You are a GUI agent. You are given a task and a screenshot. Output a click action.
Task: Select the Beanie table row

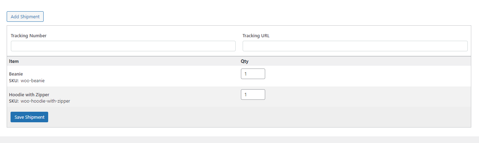(239, 76)
